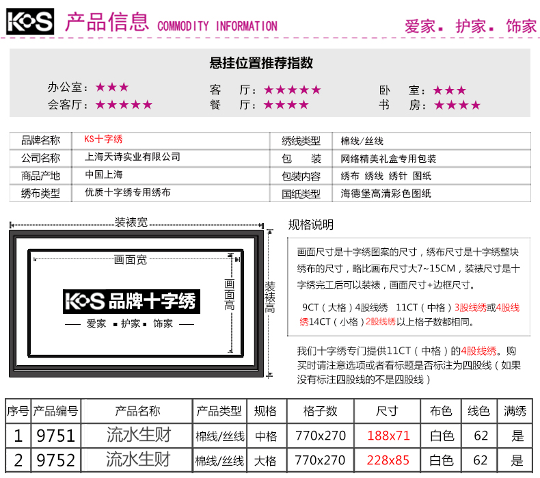This screenshot has height=478, width=540.
Task: Click the slogan 爱家. 护家. 饰家 in the header
Action: coord(470,26)
